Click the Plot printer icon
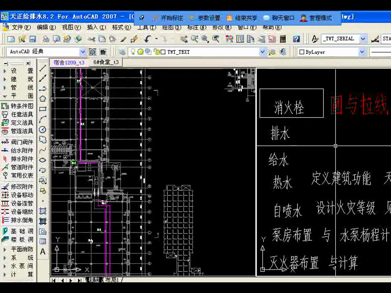This screenshot has height=293, width=391. 46,39
